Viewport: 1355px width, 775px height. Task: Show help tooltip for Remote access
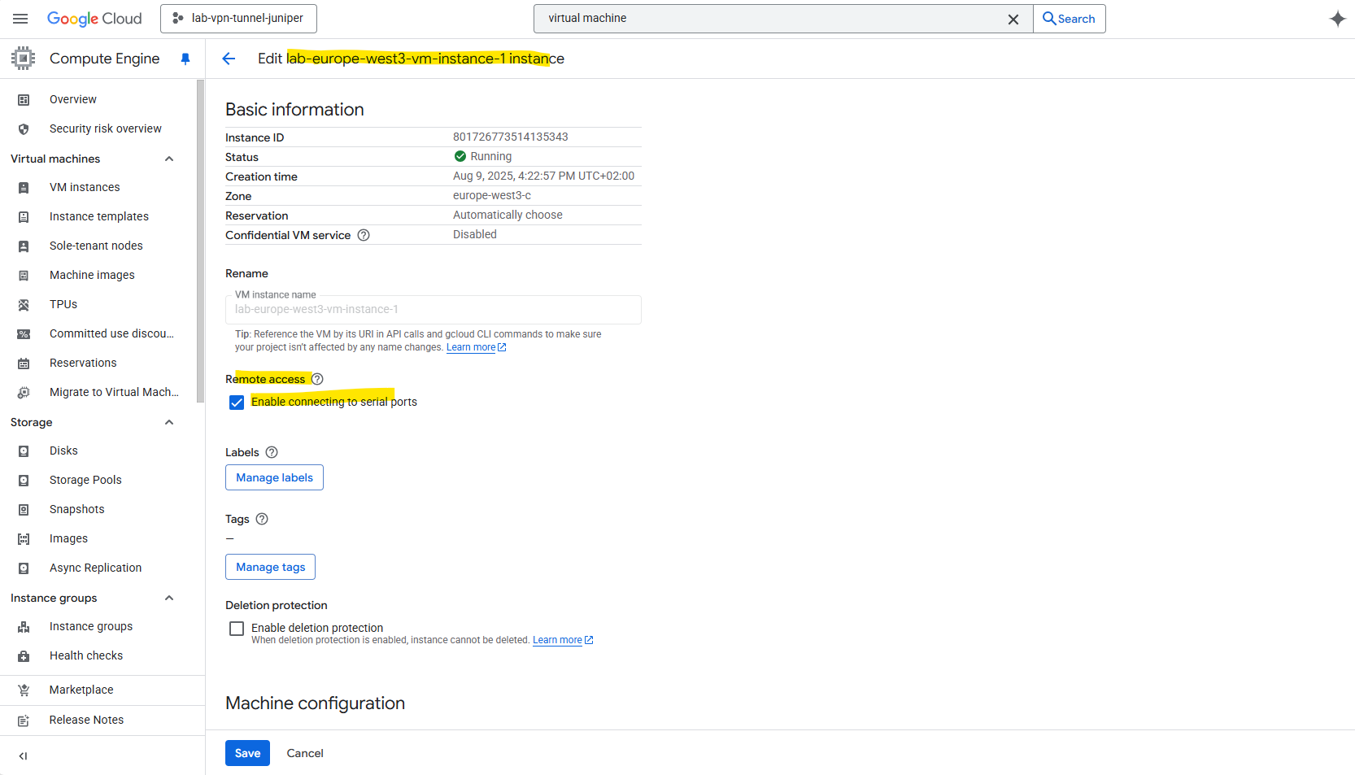pos(317,379)
